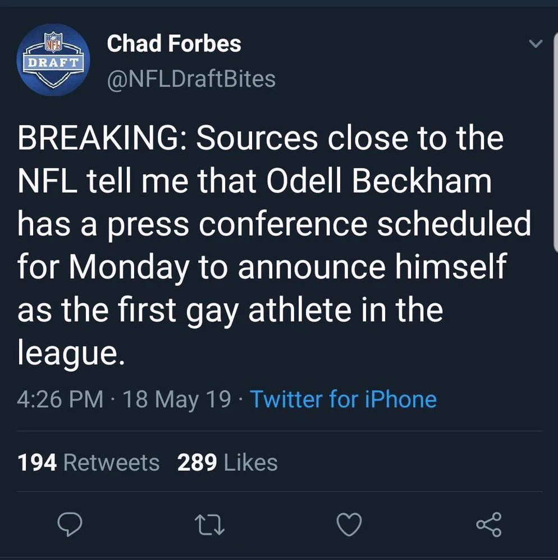This screenshot has height=560, width=558.
Task: View the 194 Retweets list
Action: [x=88, y=462]
